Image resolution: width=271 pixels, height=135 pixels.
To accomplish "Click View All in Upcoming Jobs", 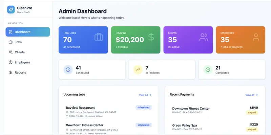I will click(x=145, y=95).
